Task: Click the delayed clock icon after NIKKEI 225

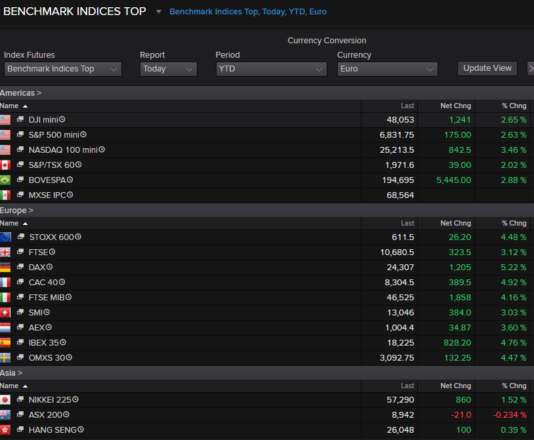Action: [x=75, y=399]
